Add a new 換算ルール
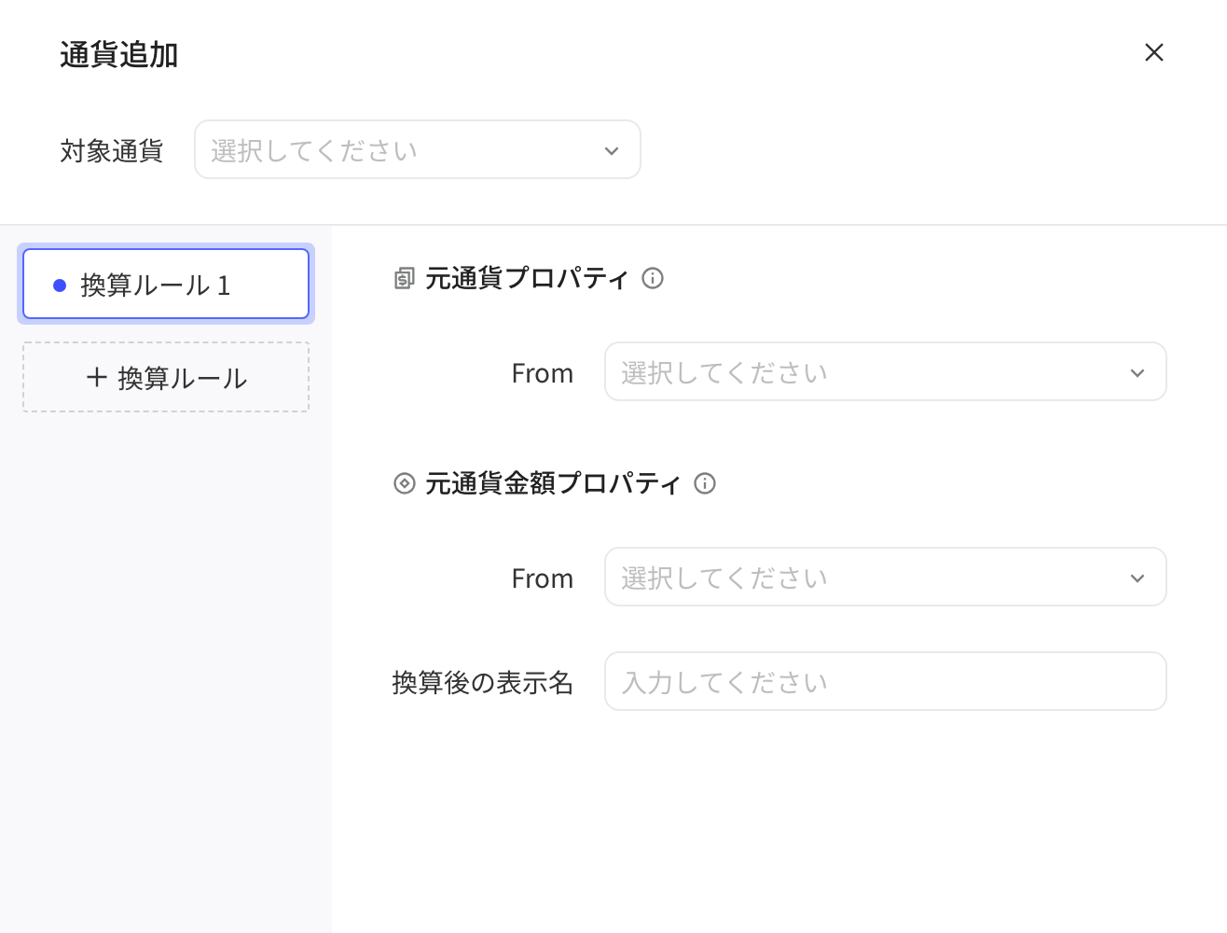The width and height of the screenshot is (1227, 933). tap(166, 377)
